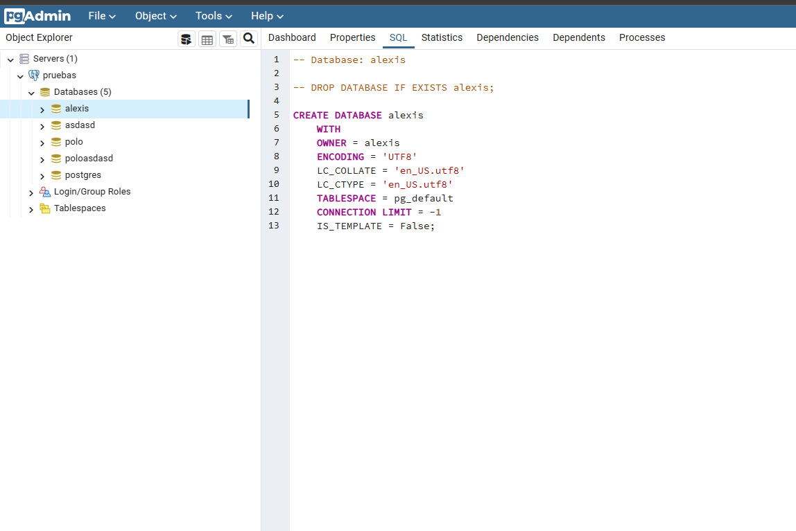Click the IS_TEMPLATE = False line
The width and height of the screenshot is (796, 531).
tap(376, 226)
